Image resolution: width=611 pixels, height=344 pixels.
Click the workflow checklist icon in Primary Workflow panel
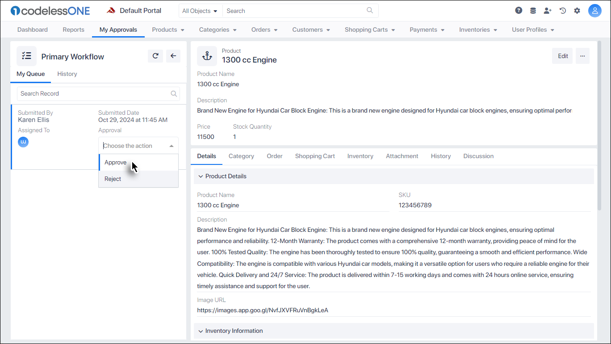[26, 56]
